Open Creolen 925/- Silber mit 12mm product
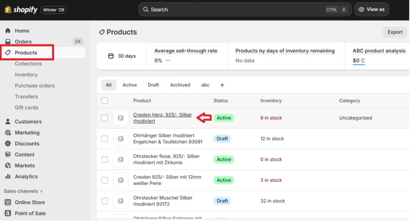The width and height of the screenshot is (410, 221). pyautogui.click(x=167, y=180)
